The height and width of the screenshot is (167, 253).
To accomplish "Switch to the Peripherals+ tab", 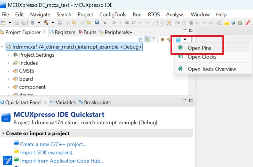I will [x=116, y=32].
